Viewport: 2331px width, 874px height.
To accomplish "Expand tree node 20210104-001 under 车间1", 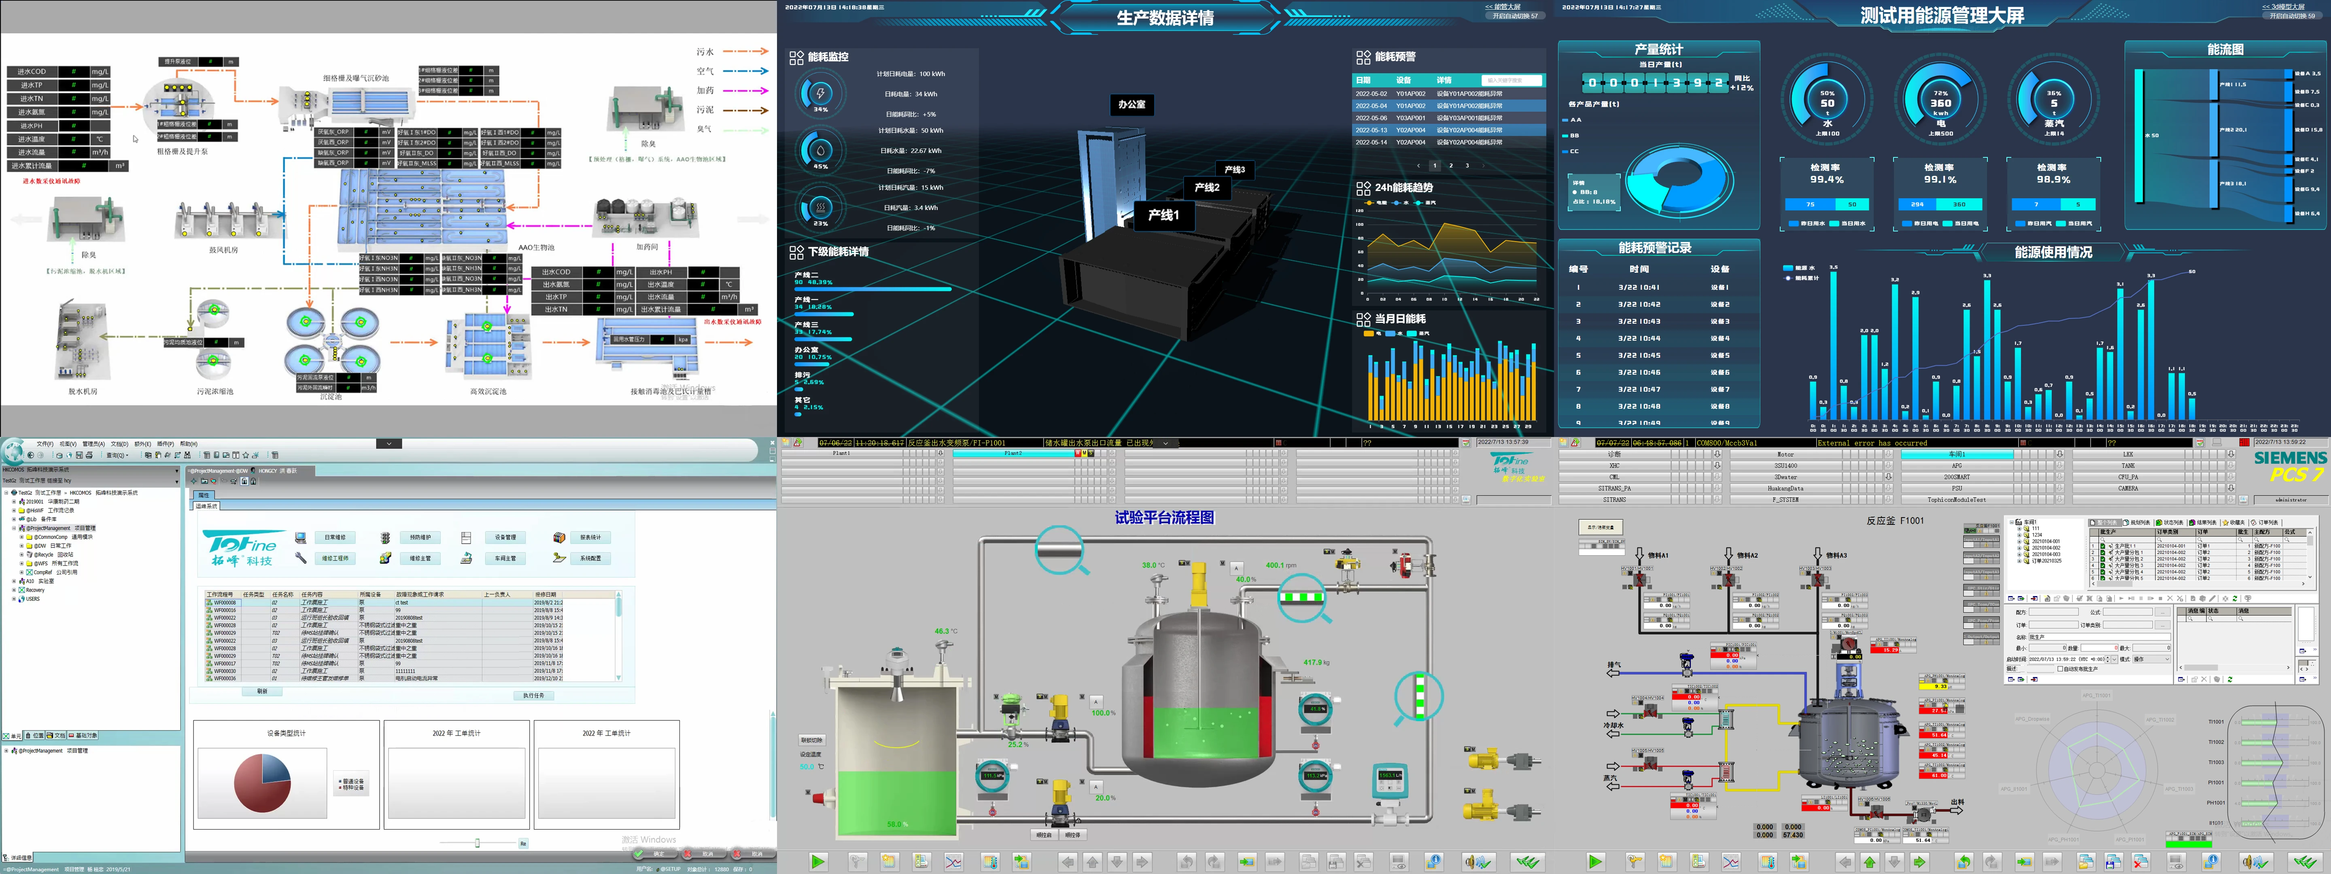I will tap(2020, 541).
